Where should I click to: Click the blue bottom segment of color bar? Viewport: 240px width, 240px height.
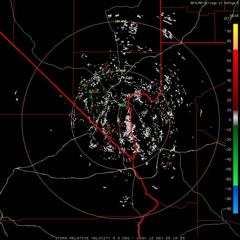(x=235, y=199)
